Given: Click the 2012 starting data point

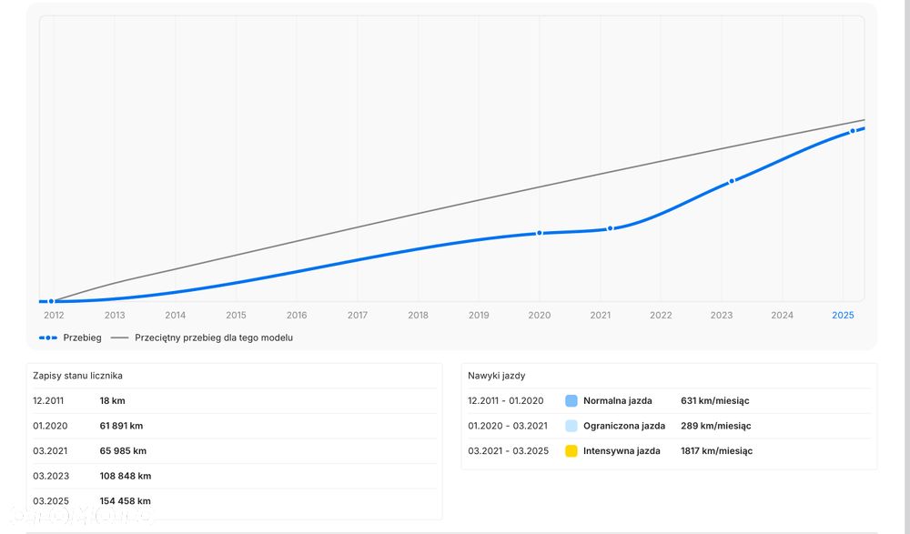Looking at the screenshot, I should pos(51,301).
